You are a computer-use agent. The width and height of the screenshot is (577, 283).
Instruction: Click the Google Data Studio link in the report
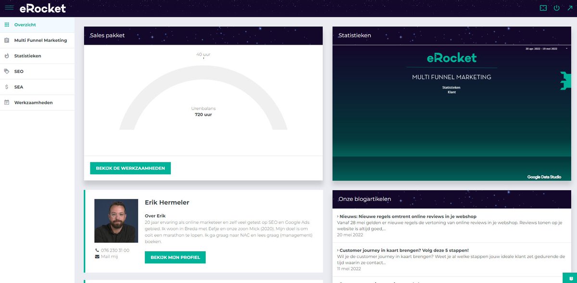pyautogui.click(x=544, y=177)
